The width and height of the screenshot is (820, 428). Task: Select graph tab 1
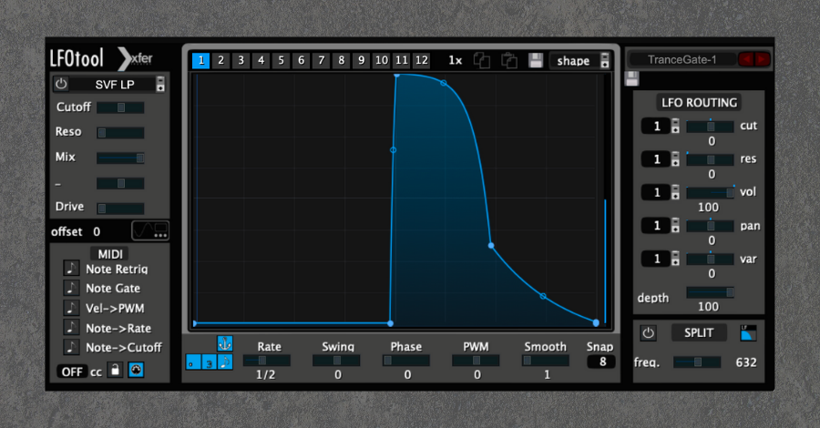click(200, 61)
